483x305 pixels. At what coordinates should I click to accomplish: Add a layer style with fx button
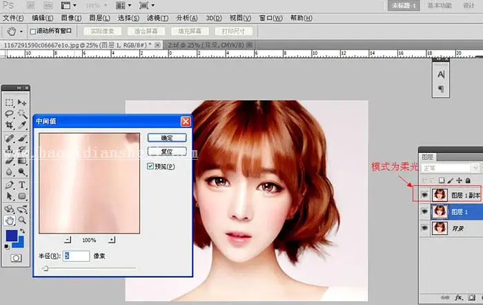point(459,297)
